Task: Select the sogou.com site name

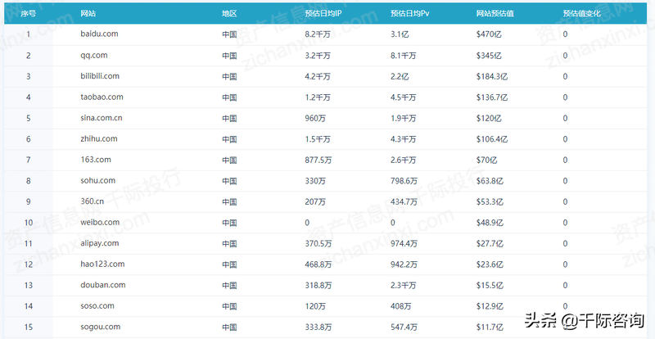Action: [100, 327]
